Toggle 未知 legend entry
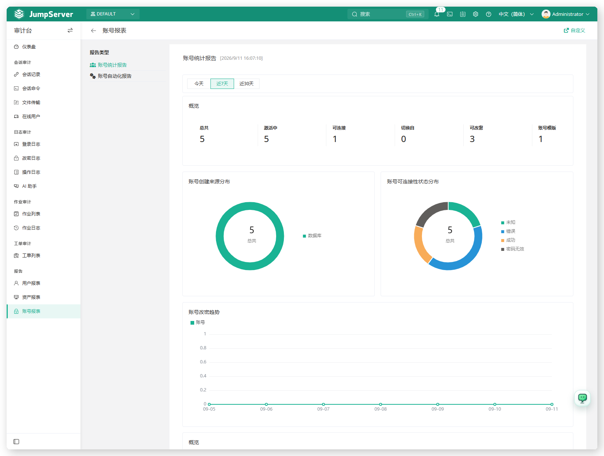The height and width of the screenshot is (456, 604). coord(508,222)
